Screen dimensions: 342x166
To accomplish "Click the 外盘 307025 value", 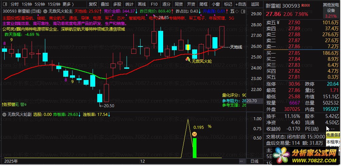I will (292, 109).
